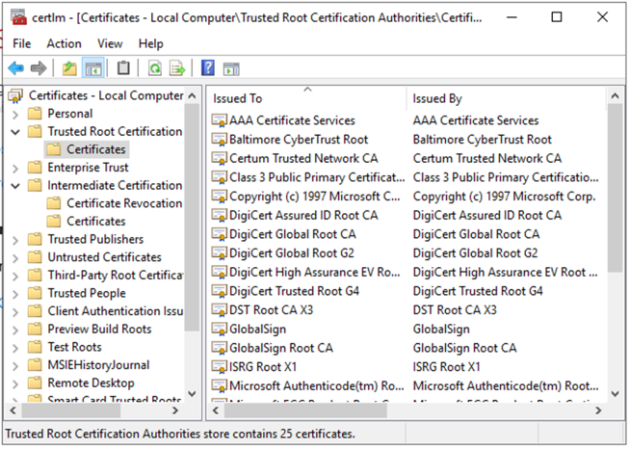Viewport: 630px width, 449px height.
Task: Select Copyright (c) 1997 Microsoft certificate
Action: pyautogui.click(x=315, y=196)
